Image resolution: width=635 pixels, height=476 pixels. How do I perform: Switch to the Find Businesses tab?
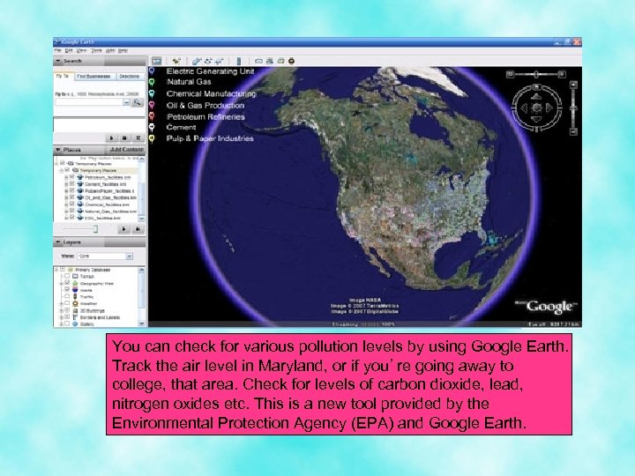tap(93, 77)
